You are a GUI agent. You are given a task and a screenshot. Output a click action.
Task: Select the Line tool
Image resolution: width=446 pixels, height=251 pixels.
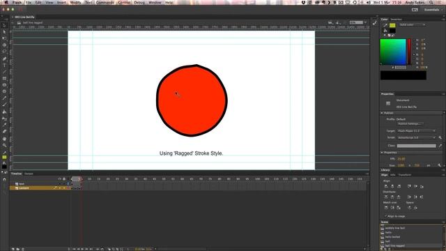[x=4, y=72]
